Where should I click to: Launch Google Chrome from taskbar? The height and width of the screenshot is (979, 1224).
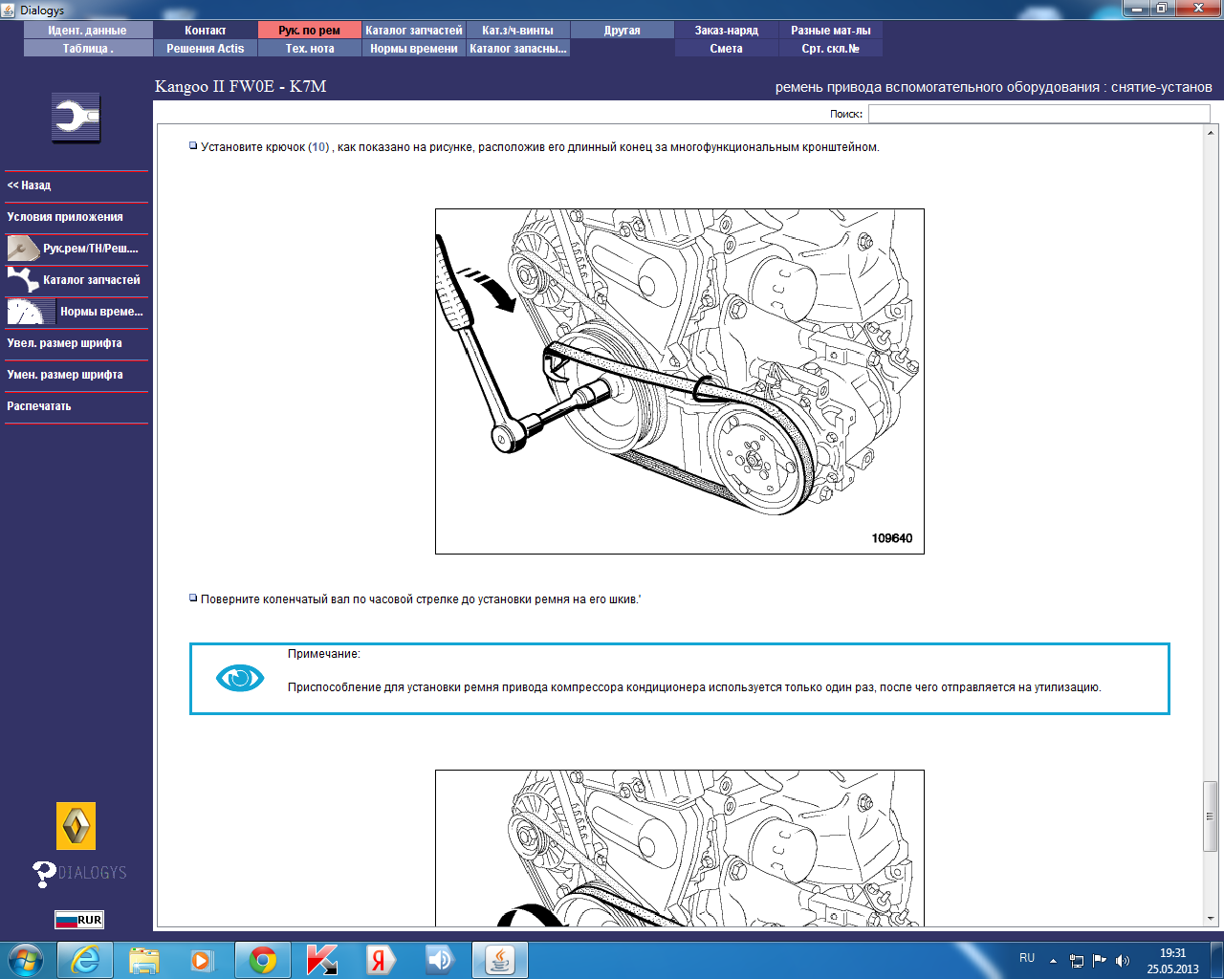pos(263,960)
